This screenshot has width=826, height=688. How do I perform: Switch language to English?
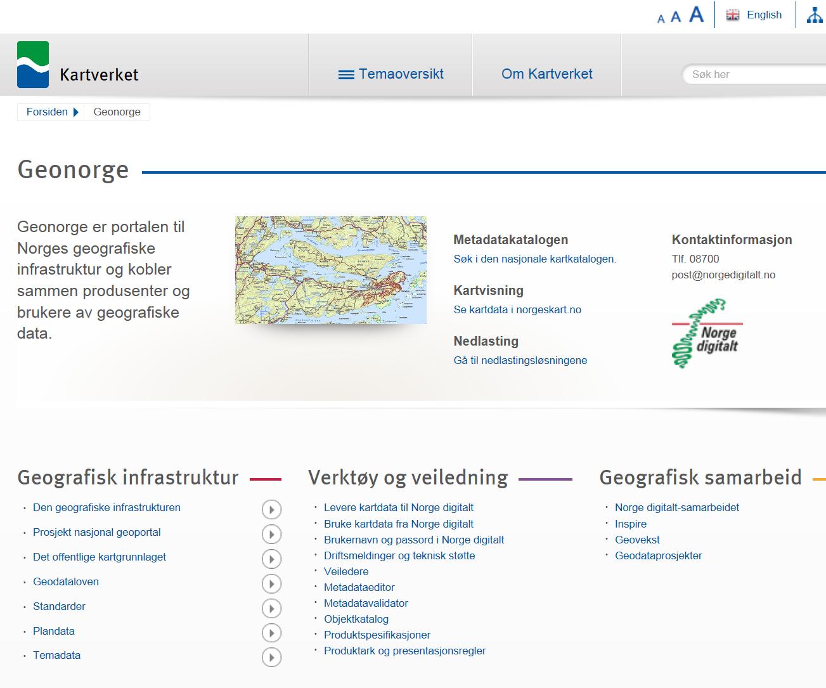(x=764, y=15)
